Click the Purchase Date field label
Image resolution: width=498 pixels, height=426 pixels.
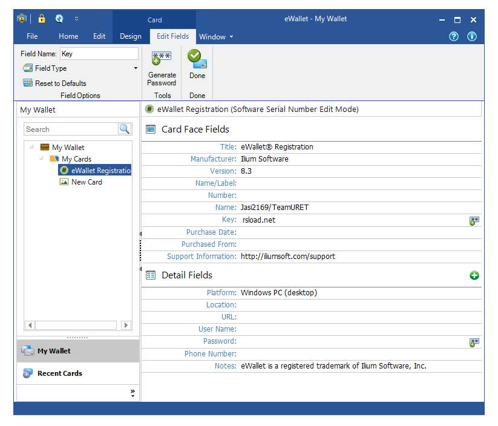[x=211, y=232]
